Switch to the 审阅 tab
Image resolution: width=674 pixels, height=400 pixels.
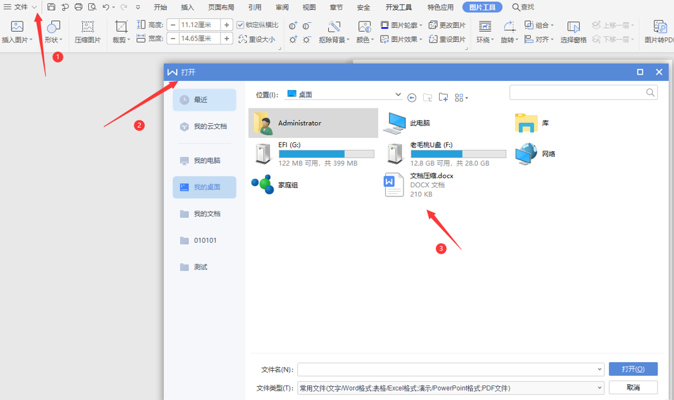point(282,7)
